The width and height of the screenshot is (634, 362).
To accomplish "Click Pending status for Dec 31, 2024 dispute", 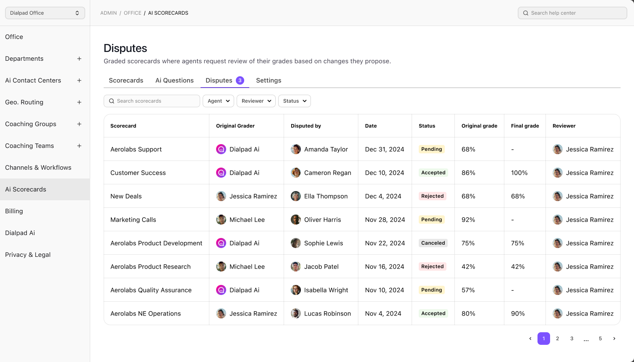I will [x=432, y=149].
